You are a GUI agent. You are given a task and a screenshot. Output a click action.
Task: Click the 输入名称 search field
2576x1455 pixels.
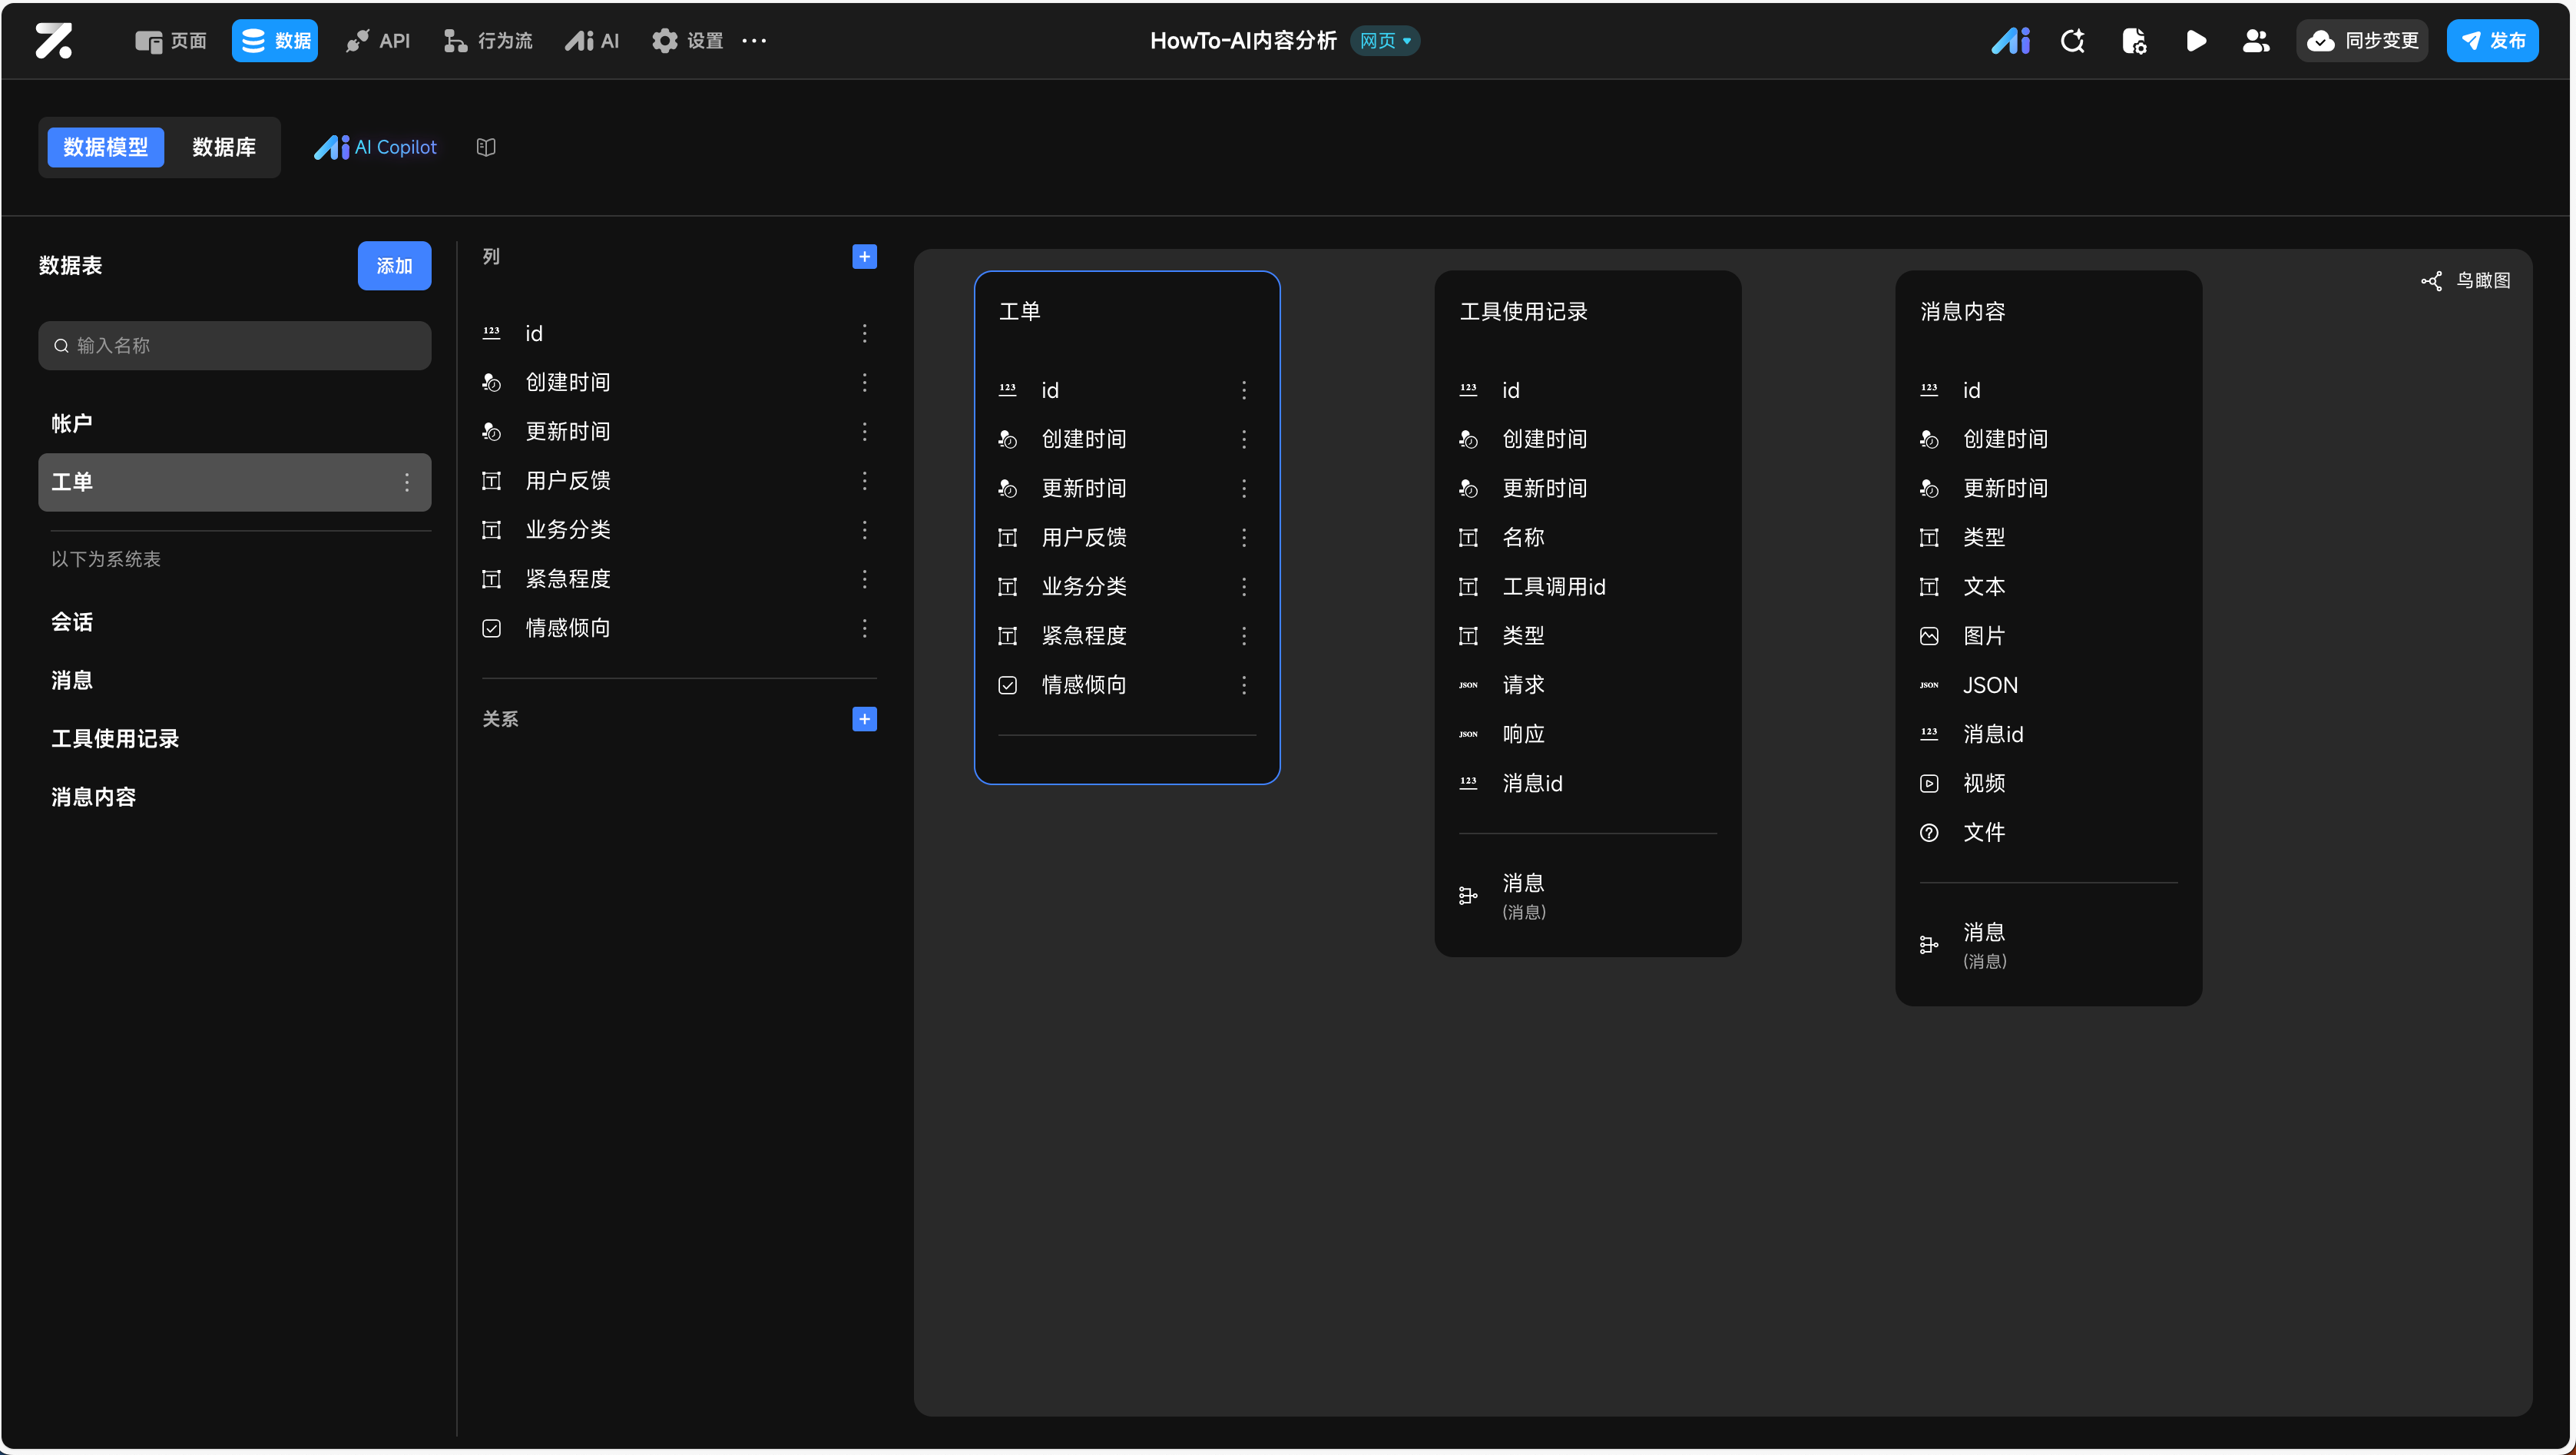235,345
